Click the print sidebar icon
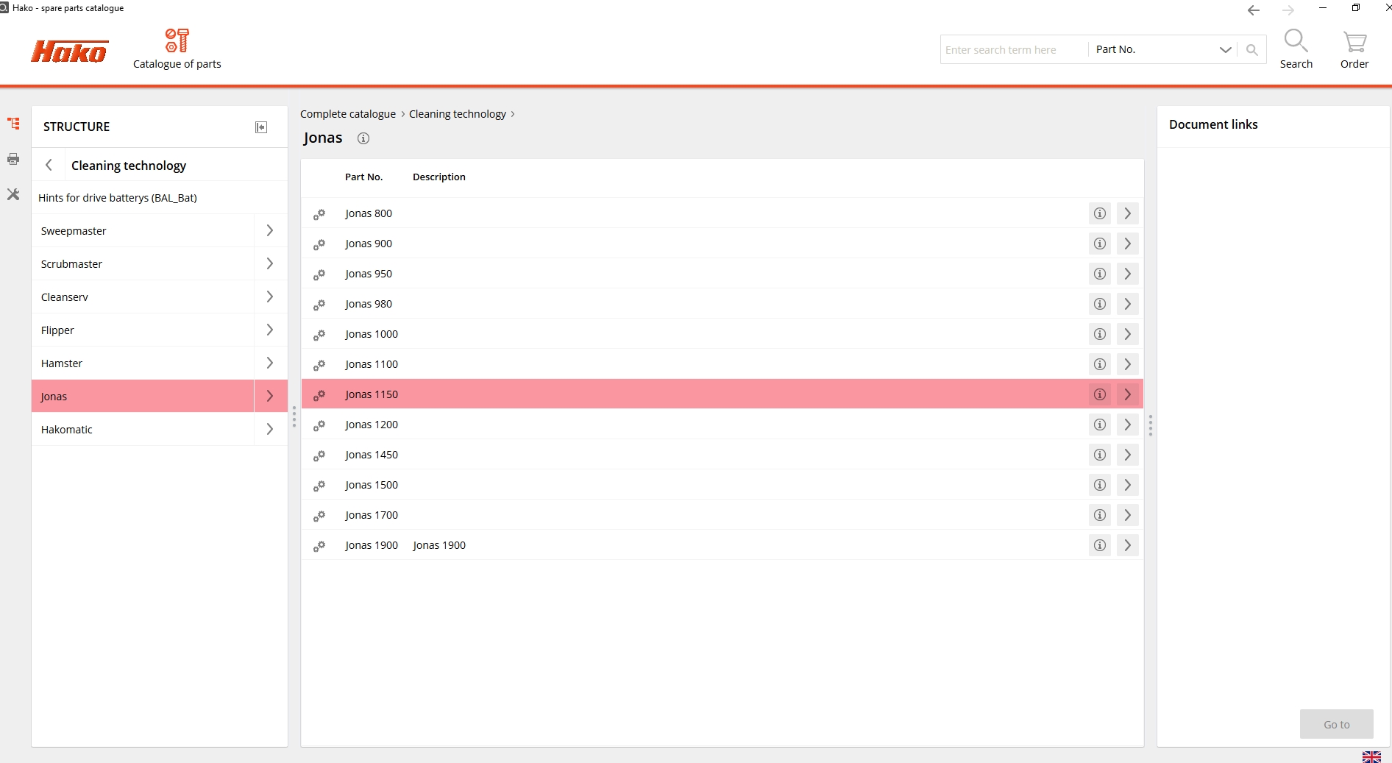Screen dimensions: 1392x763 pos(13,159)
